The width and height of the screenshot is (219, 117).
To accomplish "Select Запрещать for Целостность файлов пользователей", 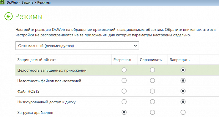I will click(183, 81).
